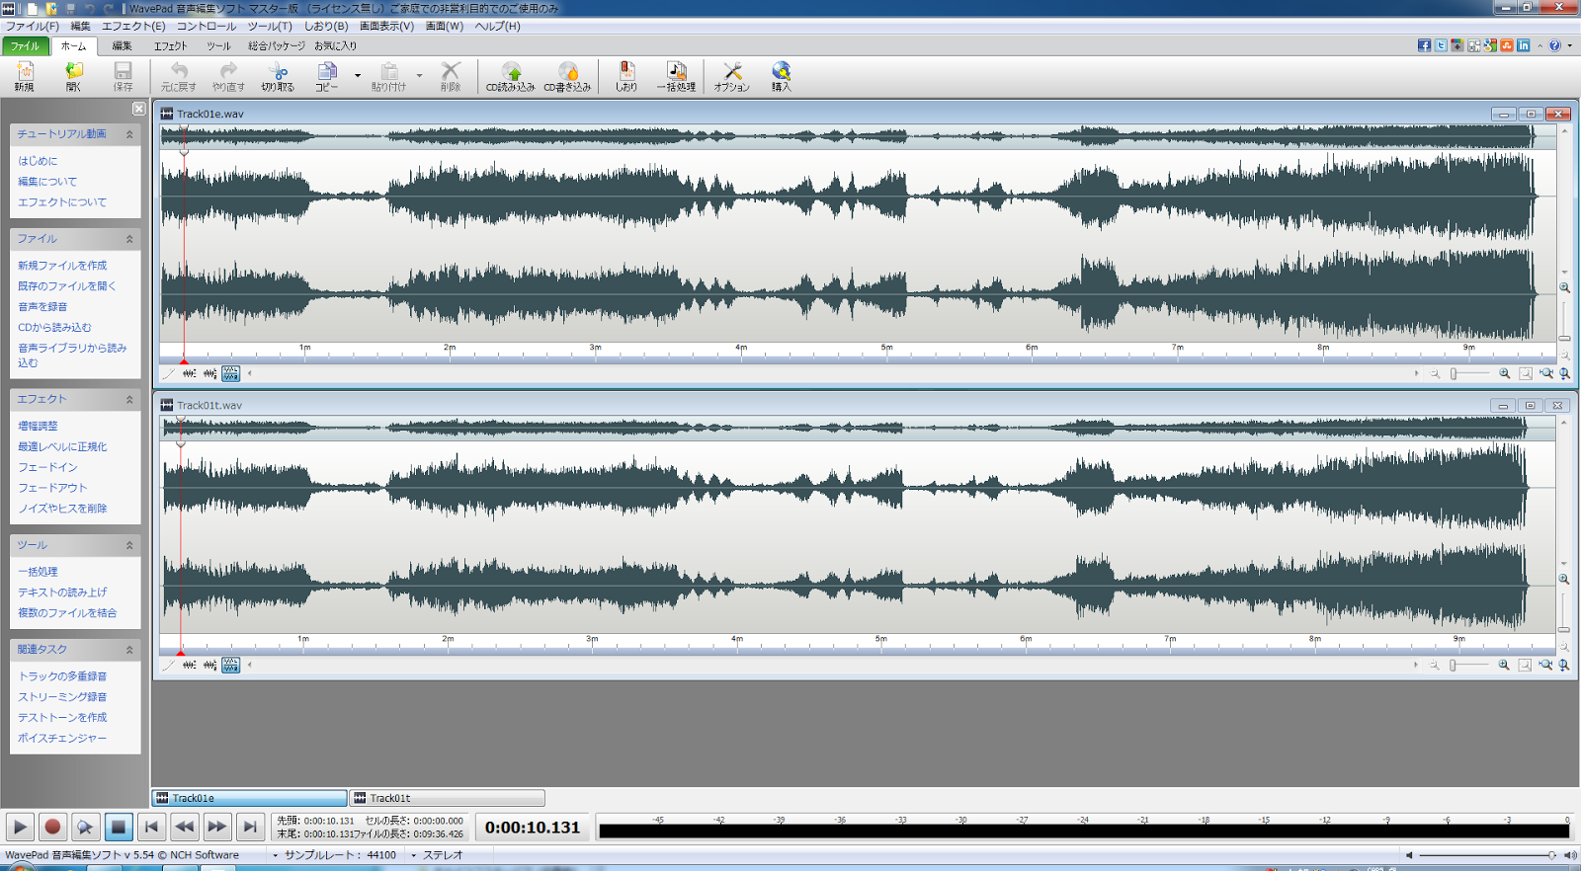Image resolution: width=1581 pixels, height=871 pixels.
Task: Switch to the 総合パッケージ ribbon tab
Action: point(277,45)
